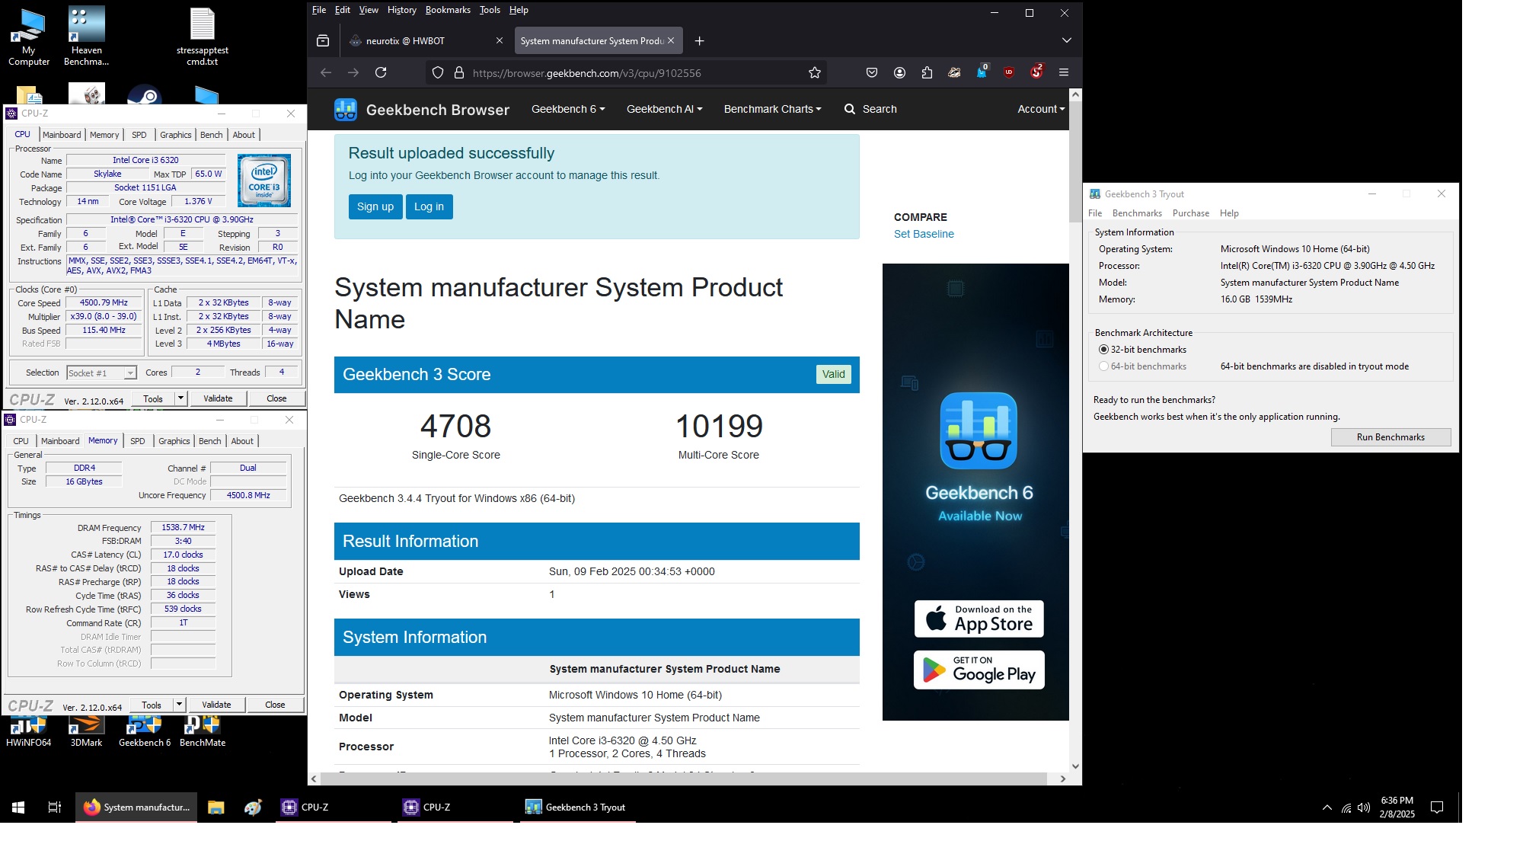
Task: Reload the Geekbench result page
Action: pos(381,72)
